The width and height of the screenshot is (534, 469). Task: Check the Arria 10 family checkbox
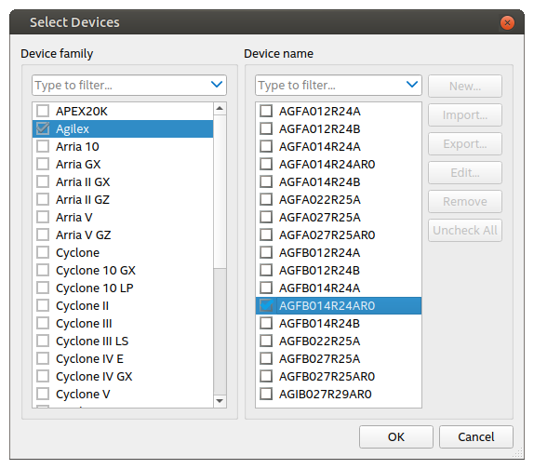(x=43, y=146)
